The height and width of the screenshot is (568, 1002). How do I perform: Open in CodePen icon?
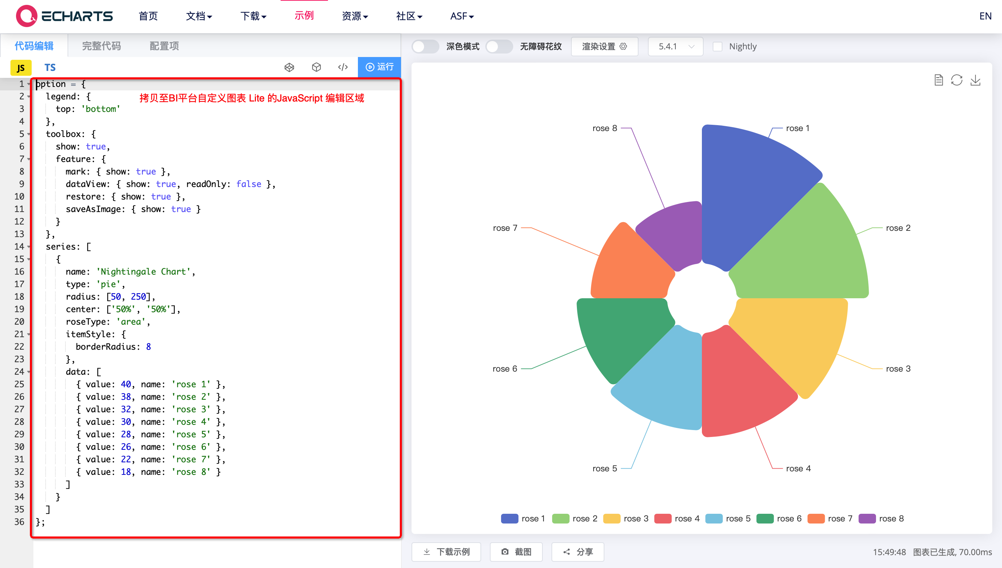pyautogui.click(x=289, y=67)
